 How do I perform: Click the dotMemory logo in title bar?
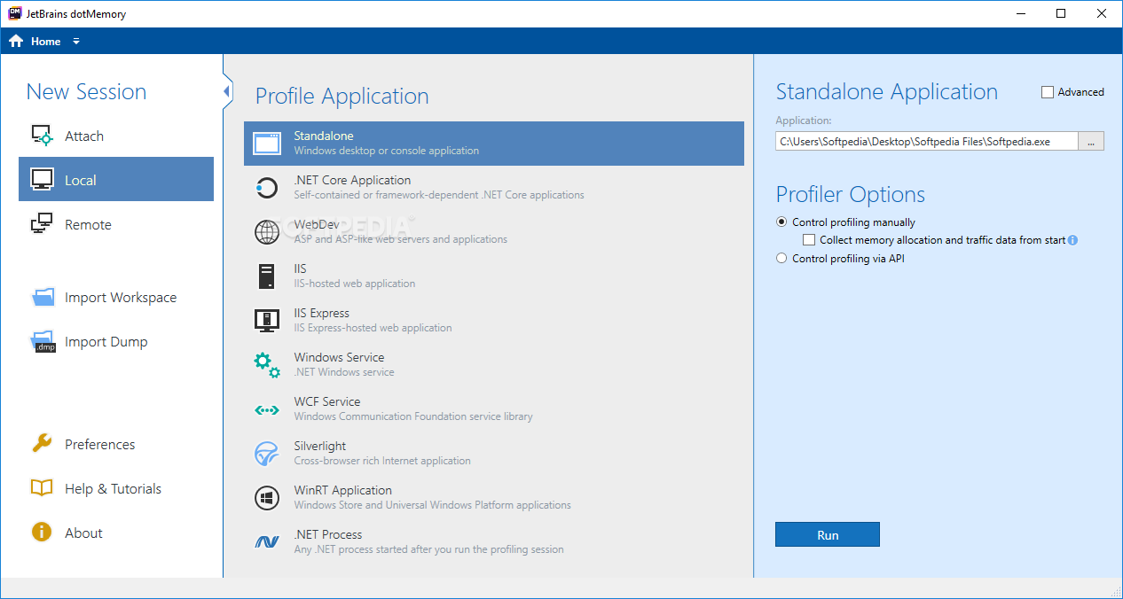(x=14, y=13)
